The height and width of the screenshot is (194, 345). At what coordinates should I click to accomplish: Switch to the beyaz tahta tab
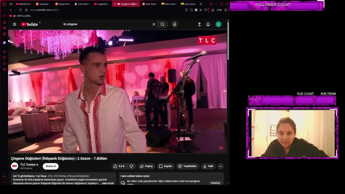point(63,4)
